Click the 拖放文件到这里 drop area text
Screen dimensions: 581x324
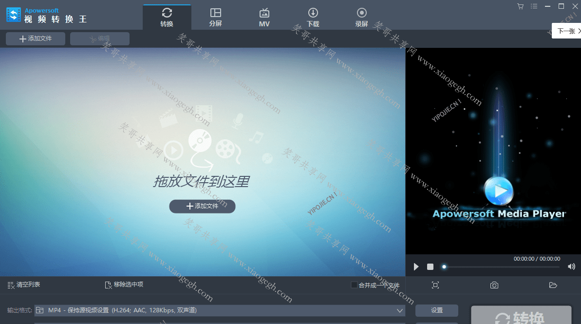tap(202, 181)
